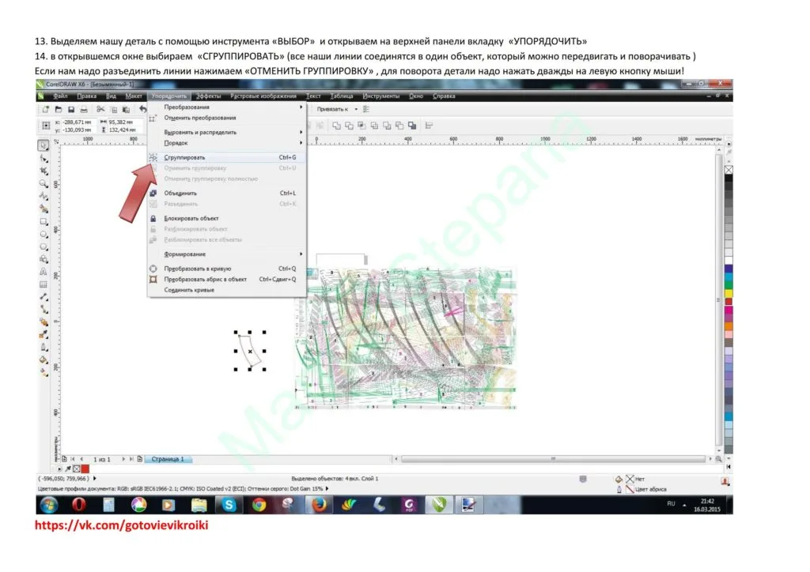Choose Сгруппировать menu entry
The image size is (810, 572).
click(x=227, y=157)
